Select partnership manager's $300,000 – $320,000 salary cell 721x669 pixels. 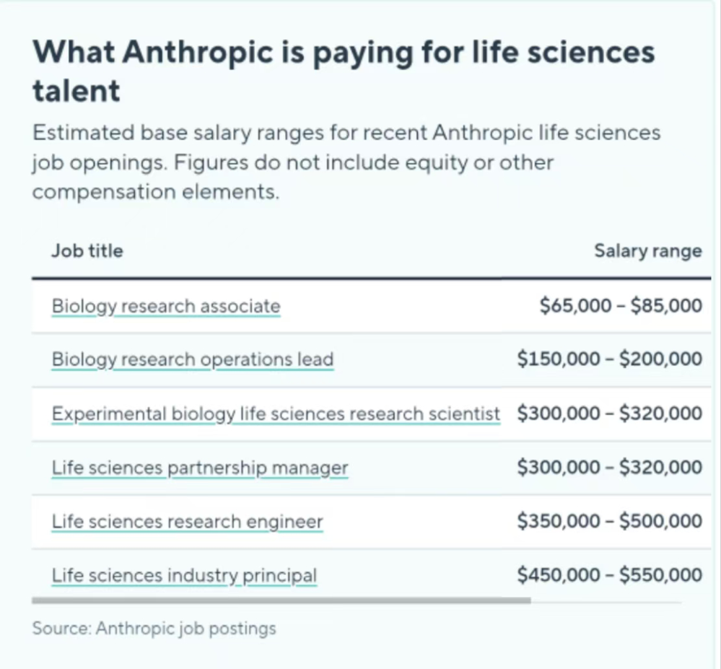coord(610,467)
